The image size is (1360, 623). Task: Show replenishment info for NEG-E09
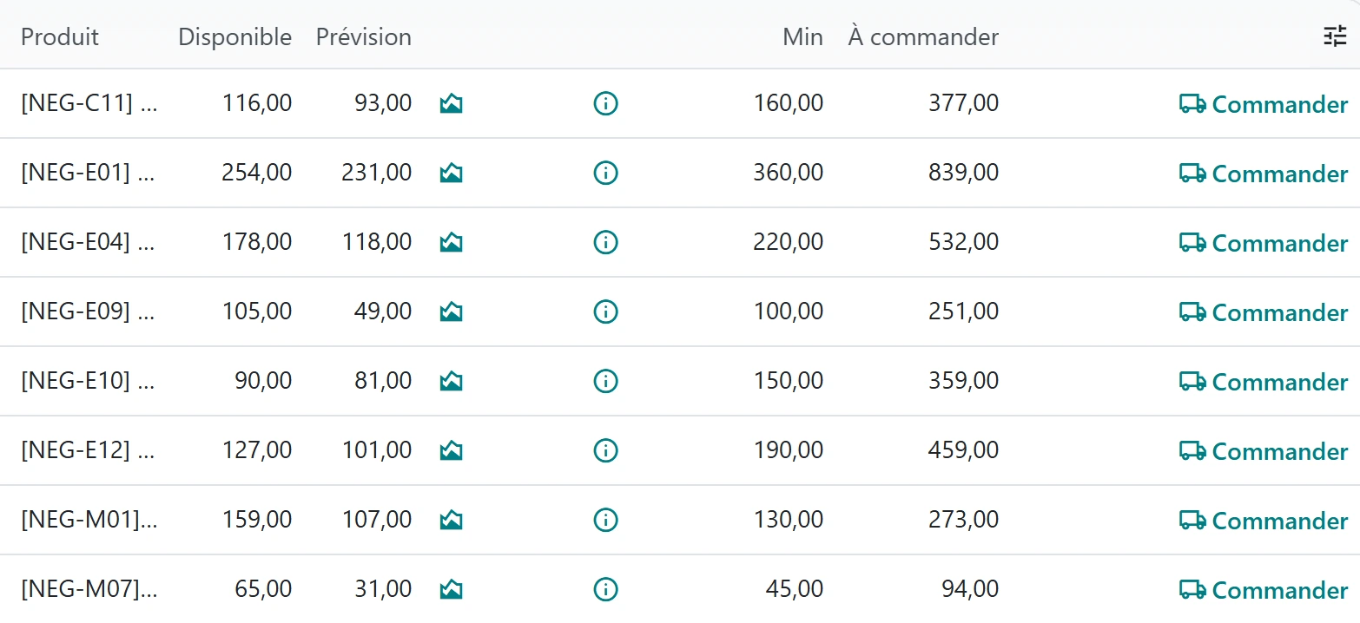pos(605,312)
